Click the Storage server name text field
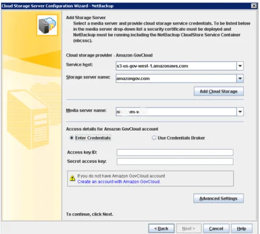Image resolution: width=260 pixels, height=234 pixels. (x=177, y=79)
